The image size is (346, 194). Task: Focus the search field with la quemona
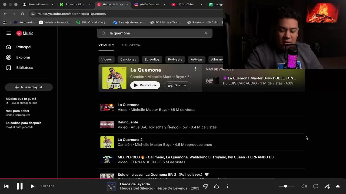(155, 33)
